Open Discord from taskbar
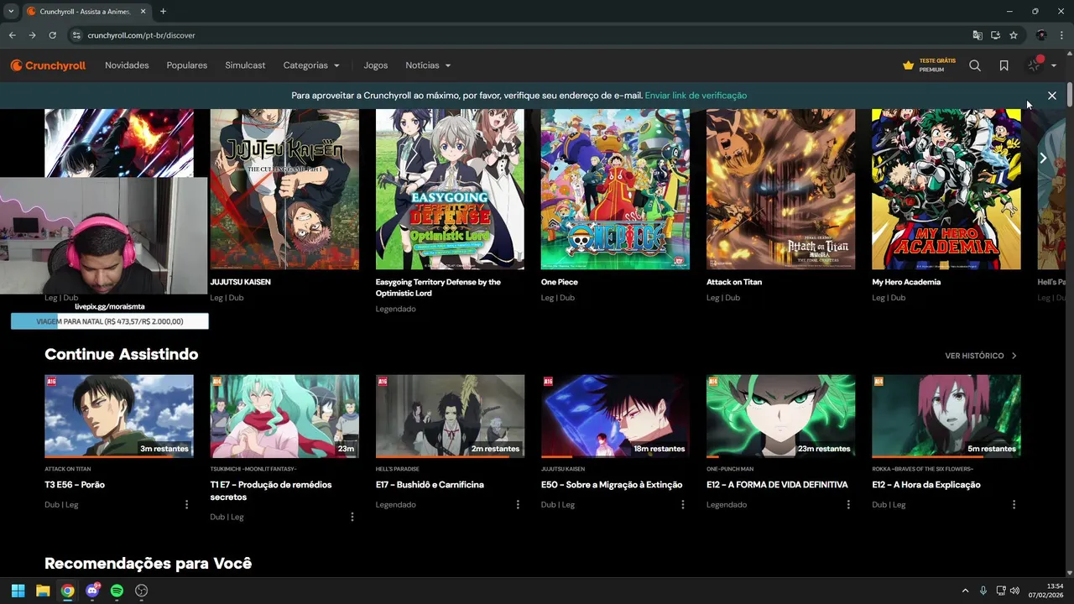Screen dimensions: 1074x604 click(x=92, y=591)
